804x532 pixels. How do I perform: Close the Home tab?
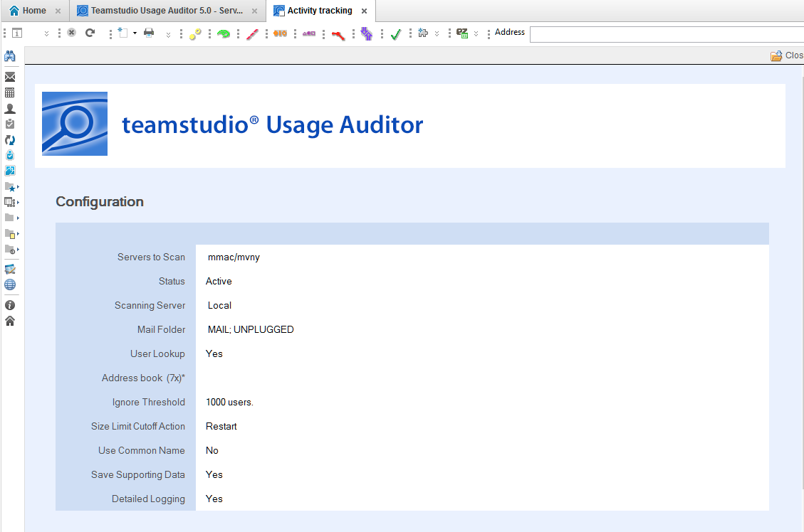[x=58, y=11]
